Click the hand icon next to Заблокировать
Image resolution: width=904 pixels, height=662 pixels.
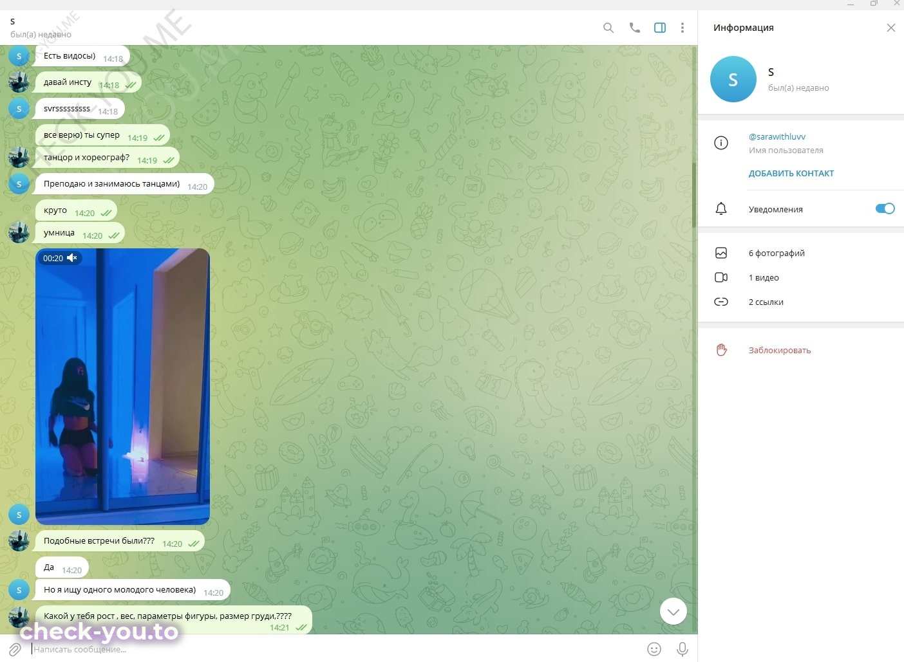point(721,350)
